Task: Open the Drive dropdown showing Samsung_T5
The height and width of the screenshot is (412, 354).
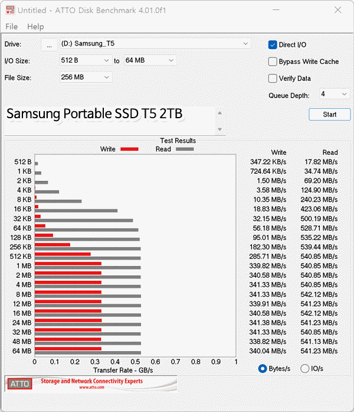Action: coord(155,44)
